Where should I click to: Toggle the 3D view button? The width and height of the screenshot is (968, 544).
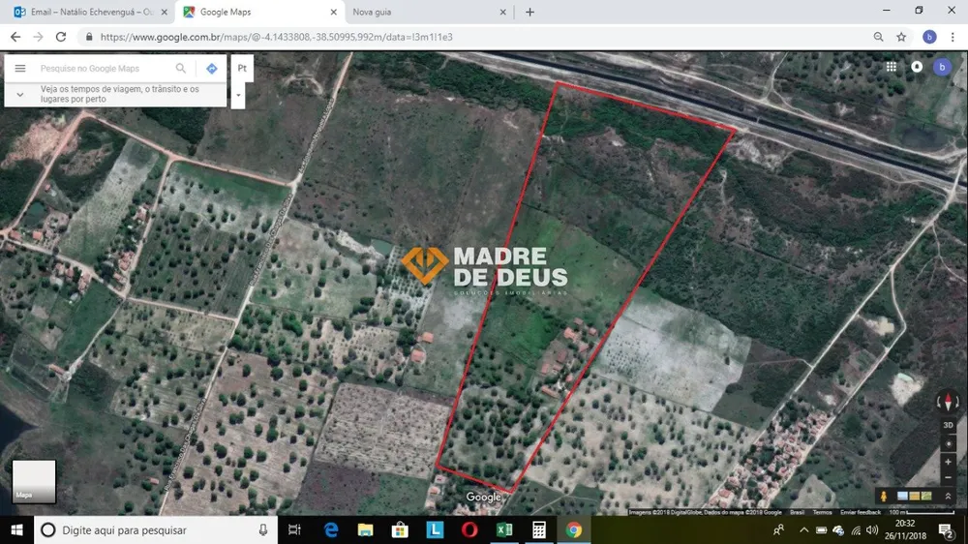click(x=949, y=426)
